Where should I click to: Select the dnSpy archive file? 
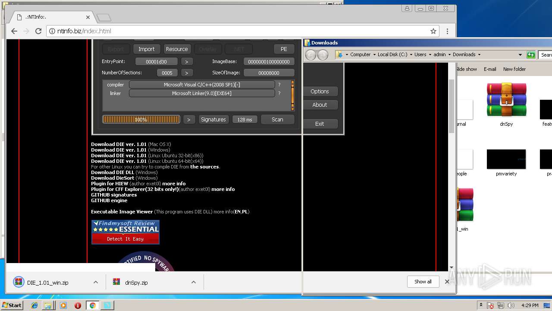coord(506,105)
